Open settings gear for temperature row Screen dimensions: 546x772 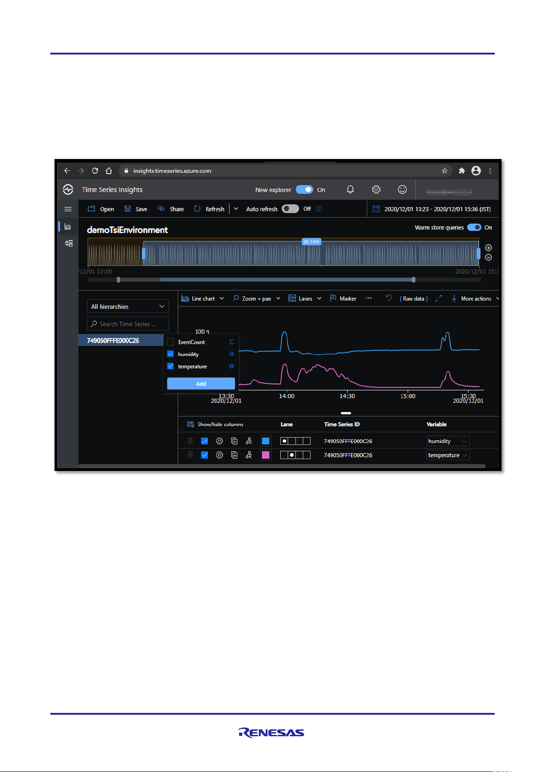(219, 455)
